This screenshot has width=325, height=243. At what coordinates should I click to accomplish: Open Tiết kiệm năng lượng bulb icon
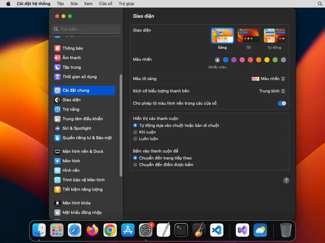(x=57, y=190)
